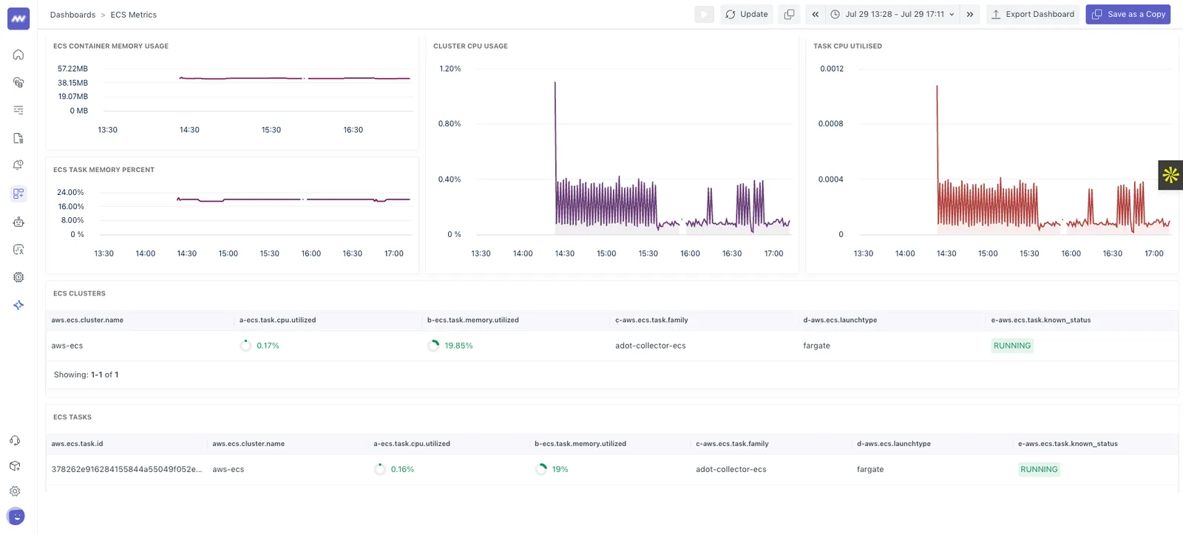Click the ECS Container Memory Usage title
1183x534 pixels.
[111, 46]
